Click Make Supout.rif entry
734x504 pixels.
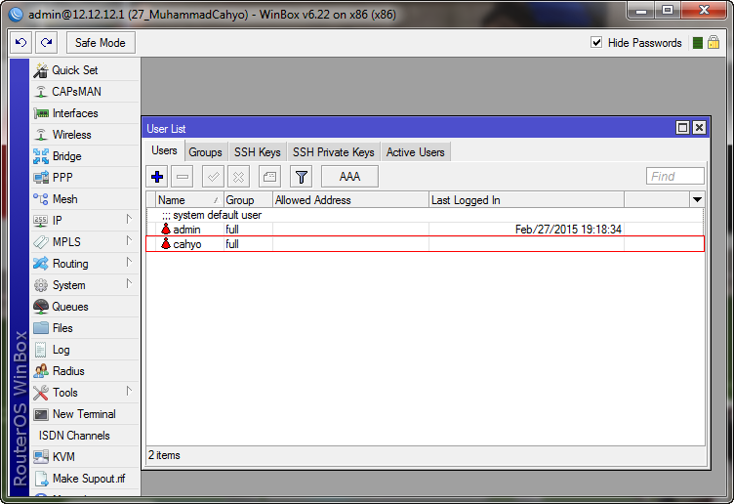pyautogui.click(x=85, y=479)
